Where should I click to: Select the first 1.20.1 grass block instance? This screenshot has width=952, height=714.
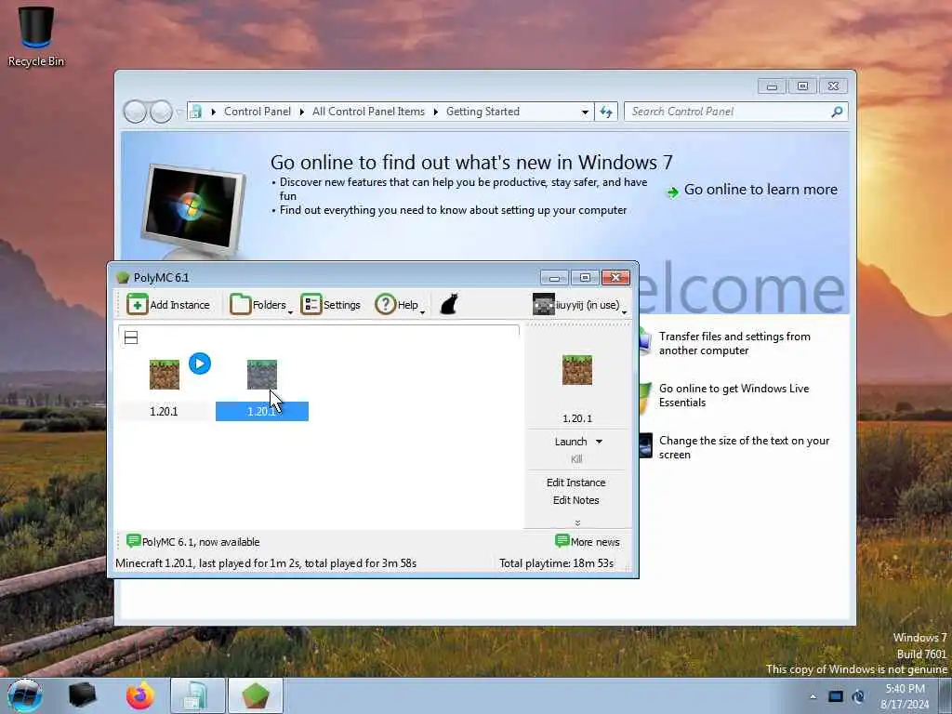point(165,374)
